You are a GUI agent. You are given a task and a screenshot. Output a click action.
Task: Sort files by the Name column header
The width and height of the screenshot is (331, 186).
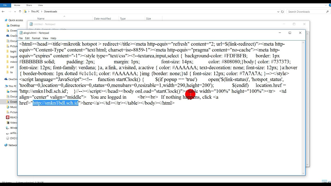(x=41, y=19)
